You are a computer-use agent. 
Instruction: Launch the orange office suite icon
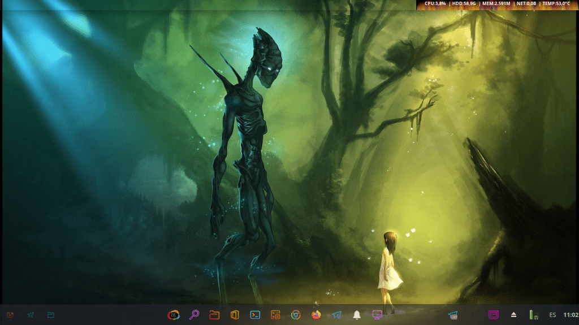pos(235,315)
